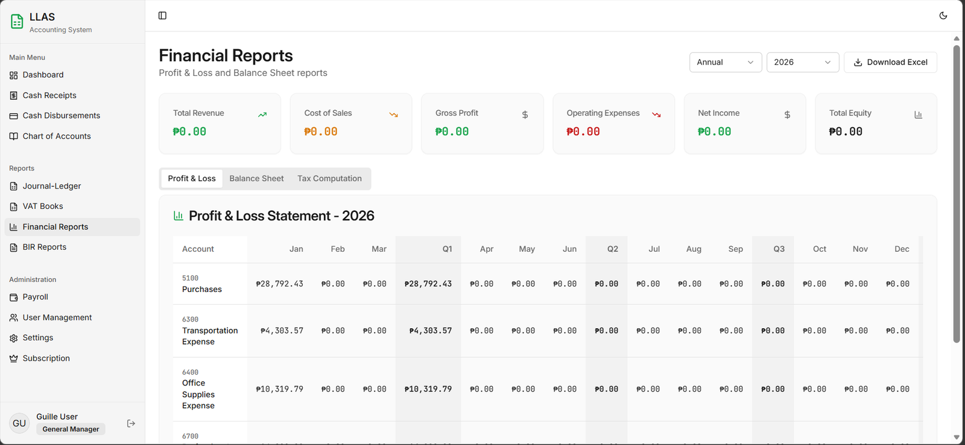Click the scroll down arrow of the scrollbar
The image size is (965, 445).
957,437
